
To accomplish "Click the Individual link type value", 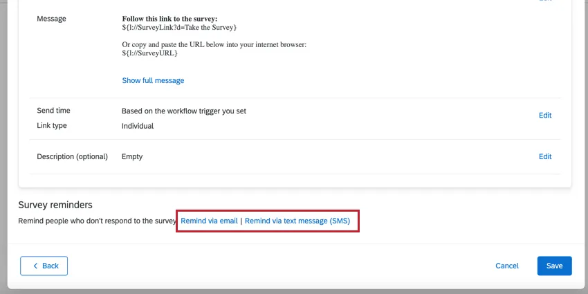I will 137,126.
